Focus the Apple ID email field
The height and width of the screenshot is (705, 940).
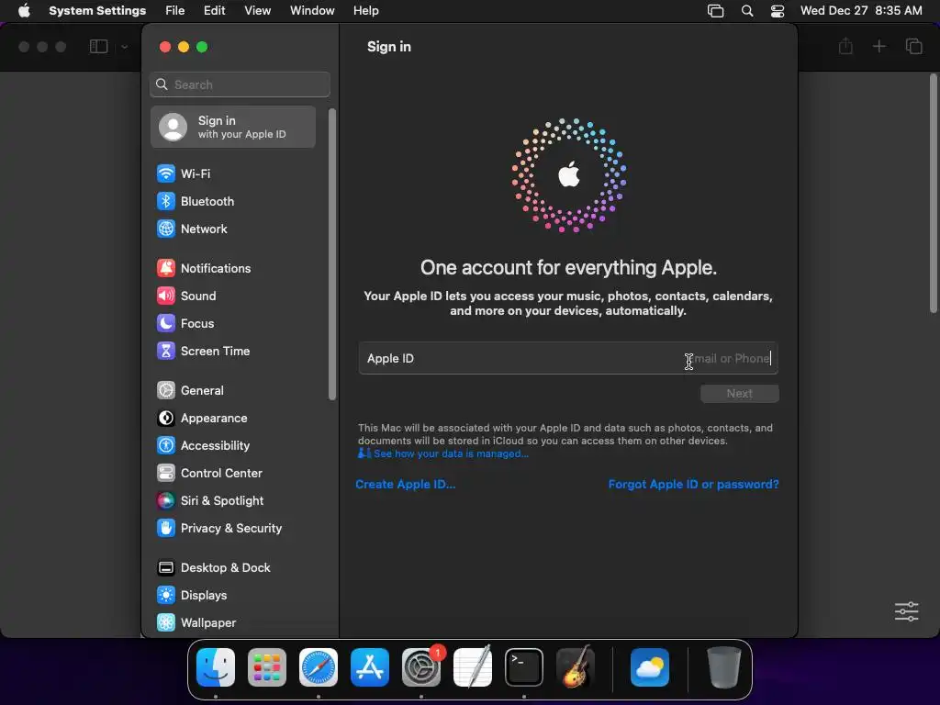point(568,359)
